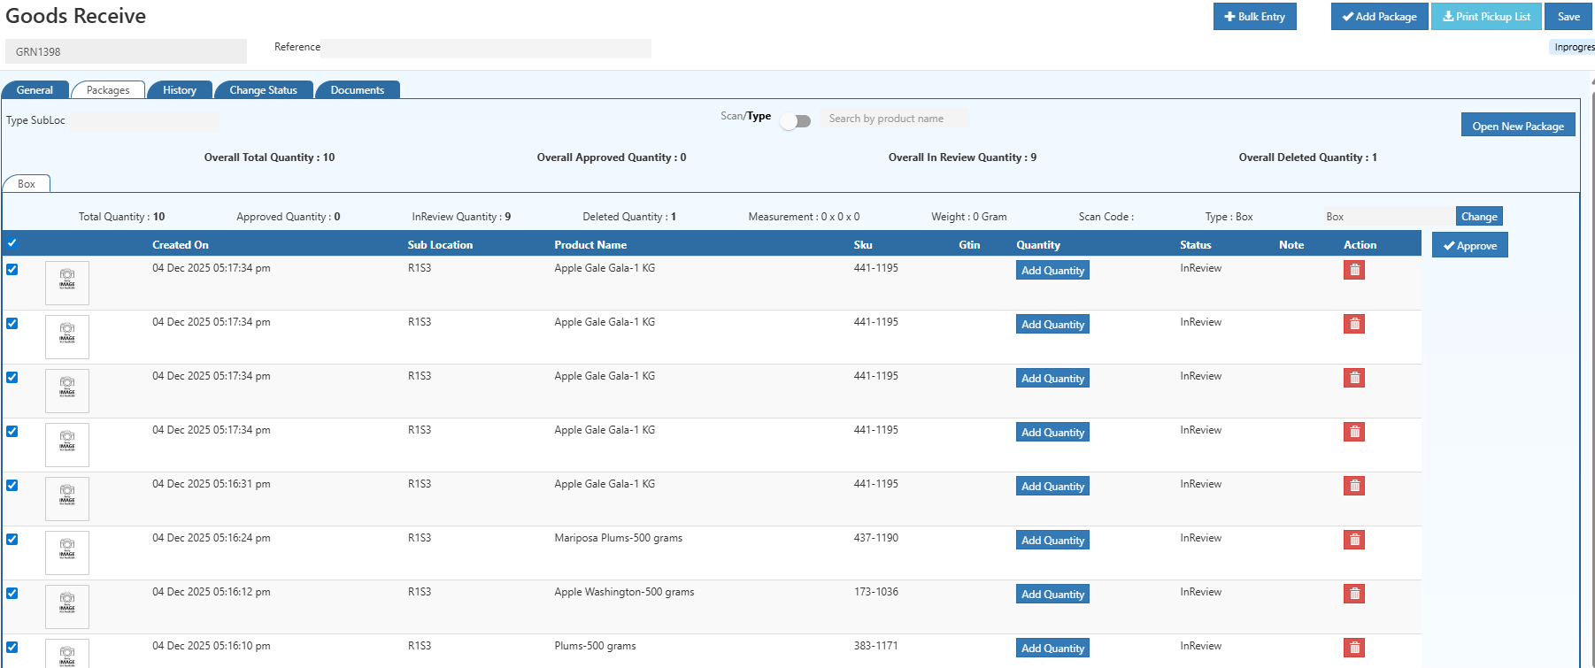Delete the 437-1190 Mariposa Plums row

(1353, 540)
